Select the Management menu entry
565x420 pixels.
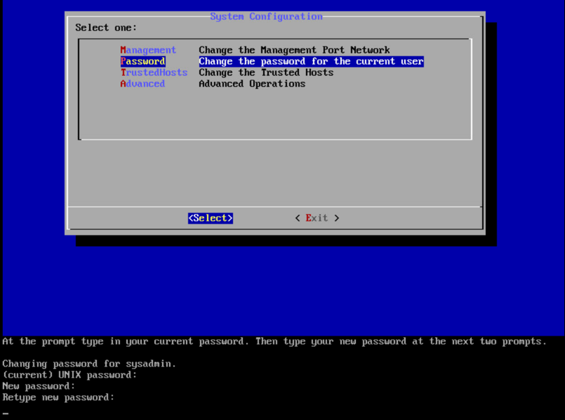(x=148, y=50)
